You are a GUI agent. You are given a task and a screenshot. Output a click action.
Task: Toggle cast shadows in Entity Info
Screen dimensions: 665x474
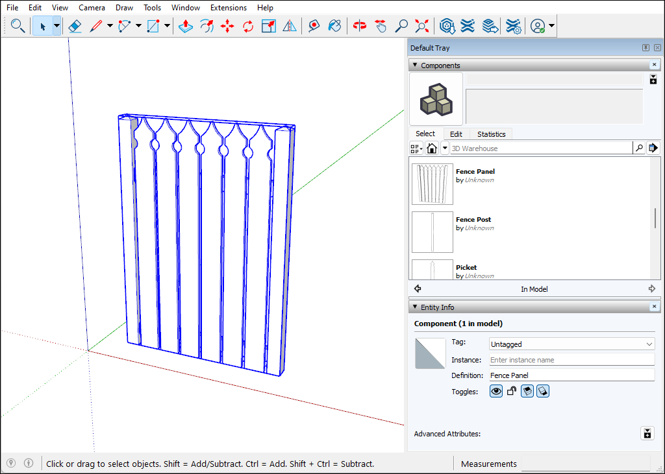[x=527, y=391]
